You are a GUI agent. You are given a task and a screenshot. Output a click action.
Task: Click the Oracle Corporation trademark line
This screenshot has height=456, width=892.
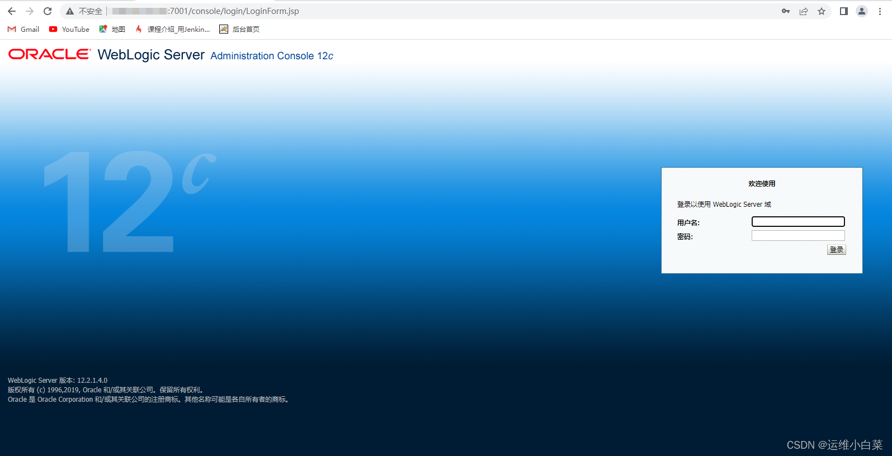[x=150, y=399]
